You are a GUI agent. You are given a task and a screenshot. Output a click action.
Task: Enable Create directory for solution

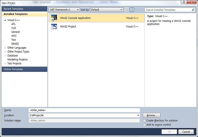click(144, 120)
